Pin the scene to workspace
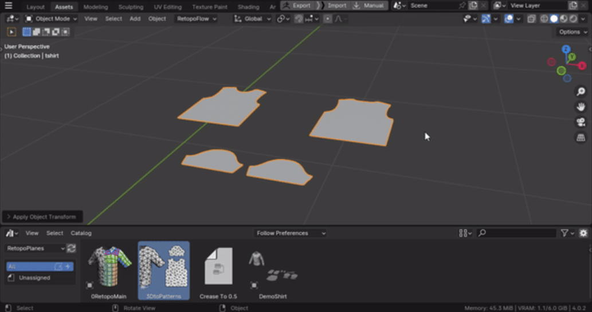 point(462,6)
